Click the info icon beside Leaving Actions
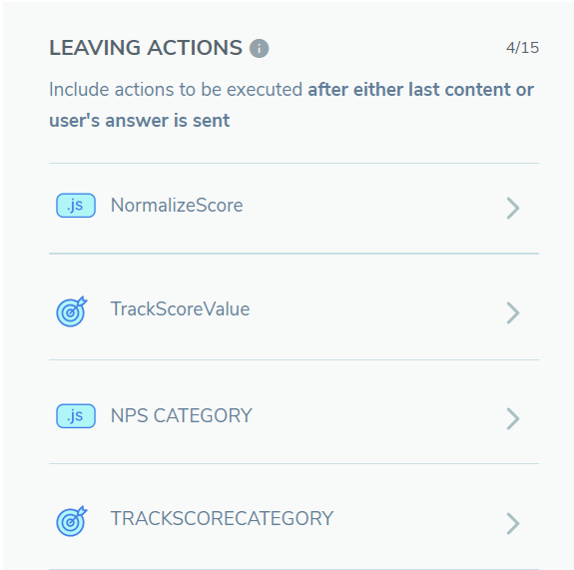 tap(260, 48)
